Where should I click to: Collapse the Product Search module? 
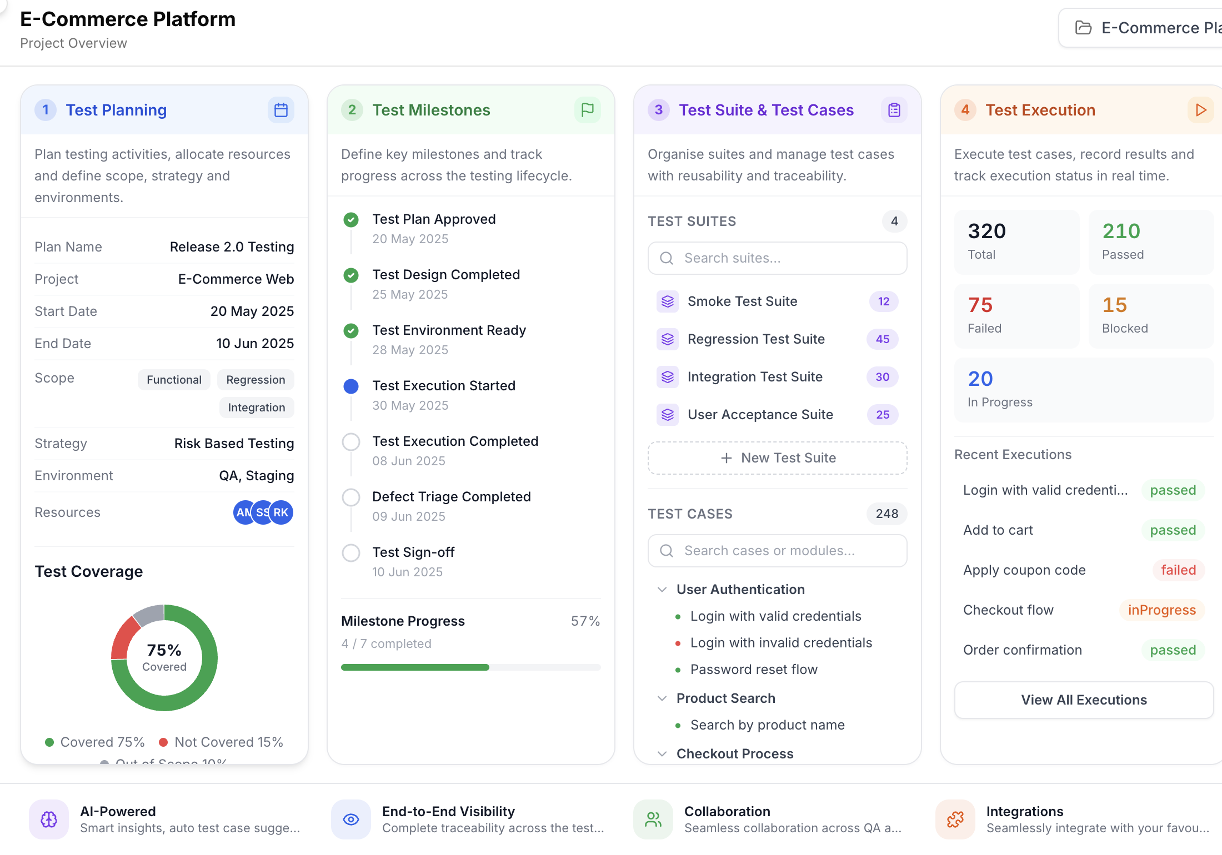click(662, 698)
